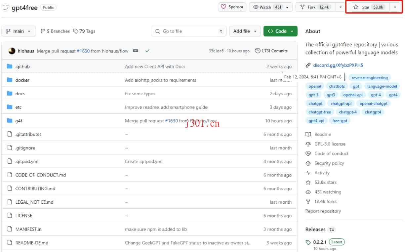Click the clock icon beside 1,731 Commits
Image resolution: width=405 pixels, height=252 pixels.
click(x=258, y=51)
